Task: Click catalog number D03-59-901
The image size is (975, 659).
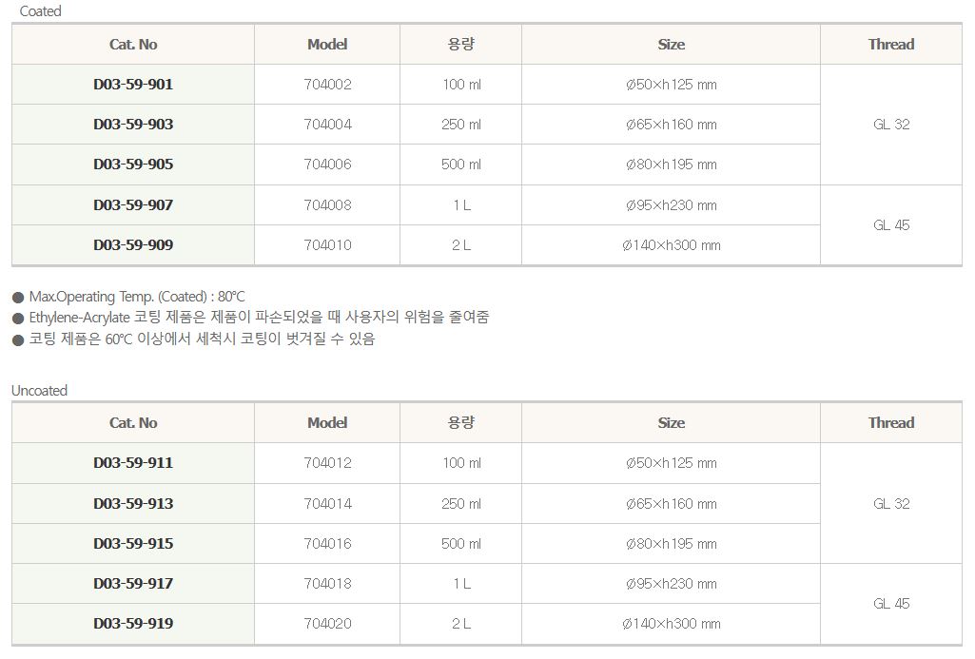Action: (x=133, y=85)
